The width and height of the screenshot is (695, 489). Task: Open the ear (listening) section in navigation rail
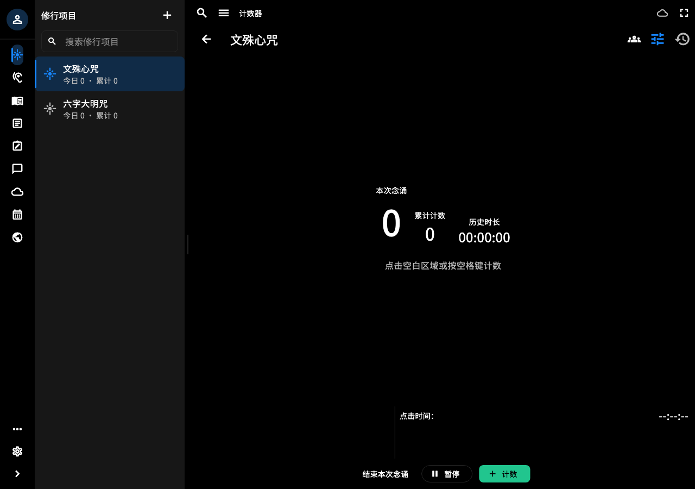pos(17,78)
